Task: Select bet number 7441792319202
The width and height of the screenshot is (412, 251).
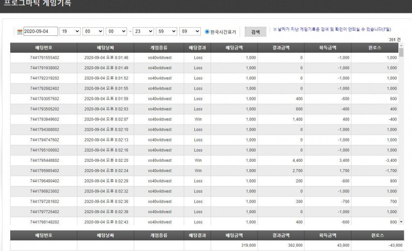Action: [45, 78]
